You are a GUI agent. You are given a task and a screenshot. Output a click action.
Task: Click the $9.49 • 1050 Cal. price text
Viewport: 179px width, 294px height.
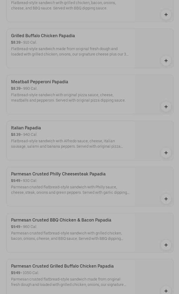[25, 273]
